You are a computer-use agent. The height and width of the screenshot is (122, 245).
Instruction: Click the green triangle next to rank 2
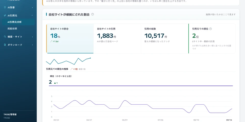[x=55, y=83]
